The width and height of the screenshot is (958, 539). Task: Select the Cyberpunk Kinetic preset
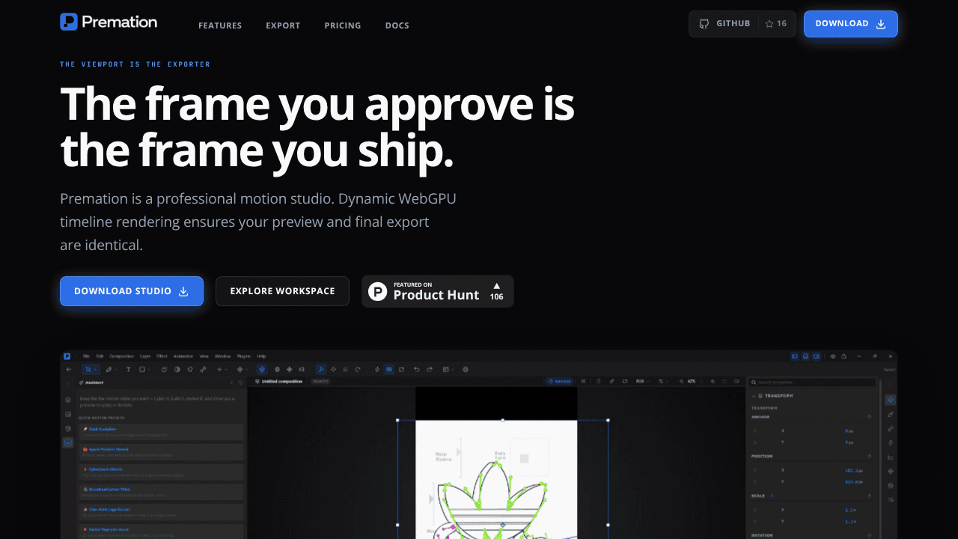(161, 472)
